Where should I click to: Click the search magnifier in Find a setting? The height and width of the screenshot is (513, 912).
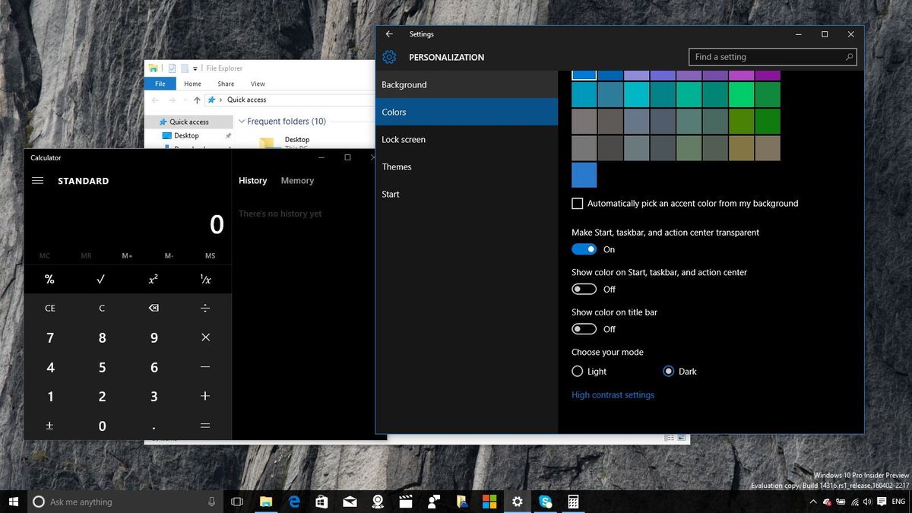coord(850,56)
